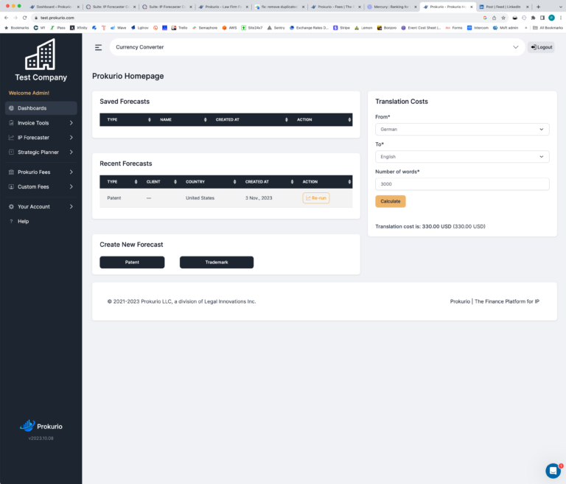
Task: Click the Test Company building logo
Action: point(41,54)
